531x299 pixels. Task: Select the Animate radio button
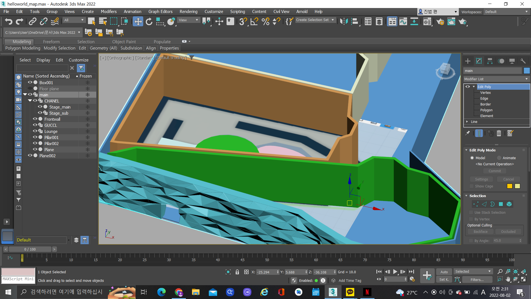[x=499, y=158]
